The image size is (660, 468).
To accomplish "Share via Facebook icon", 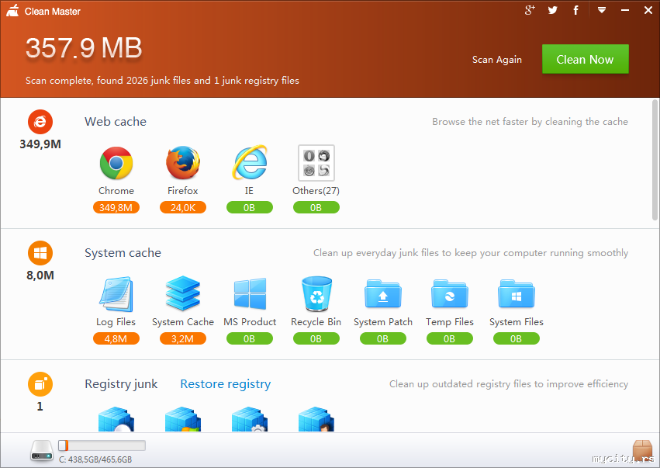I will [575, 10].
